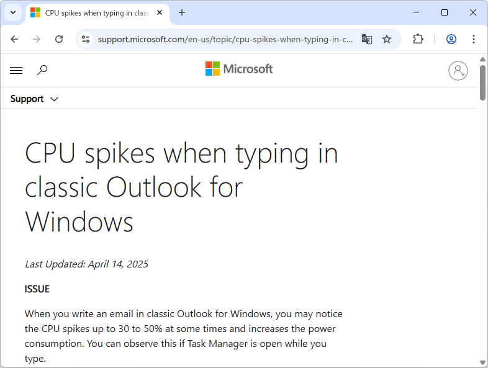The height and width of the screenshot is (368, 488).
Task: Select the CPU spikes browser tab
Action: pos(93,12)
